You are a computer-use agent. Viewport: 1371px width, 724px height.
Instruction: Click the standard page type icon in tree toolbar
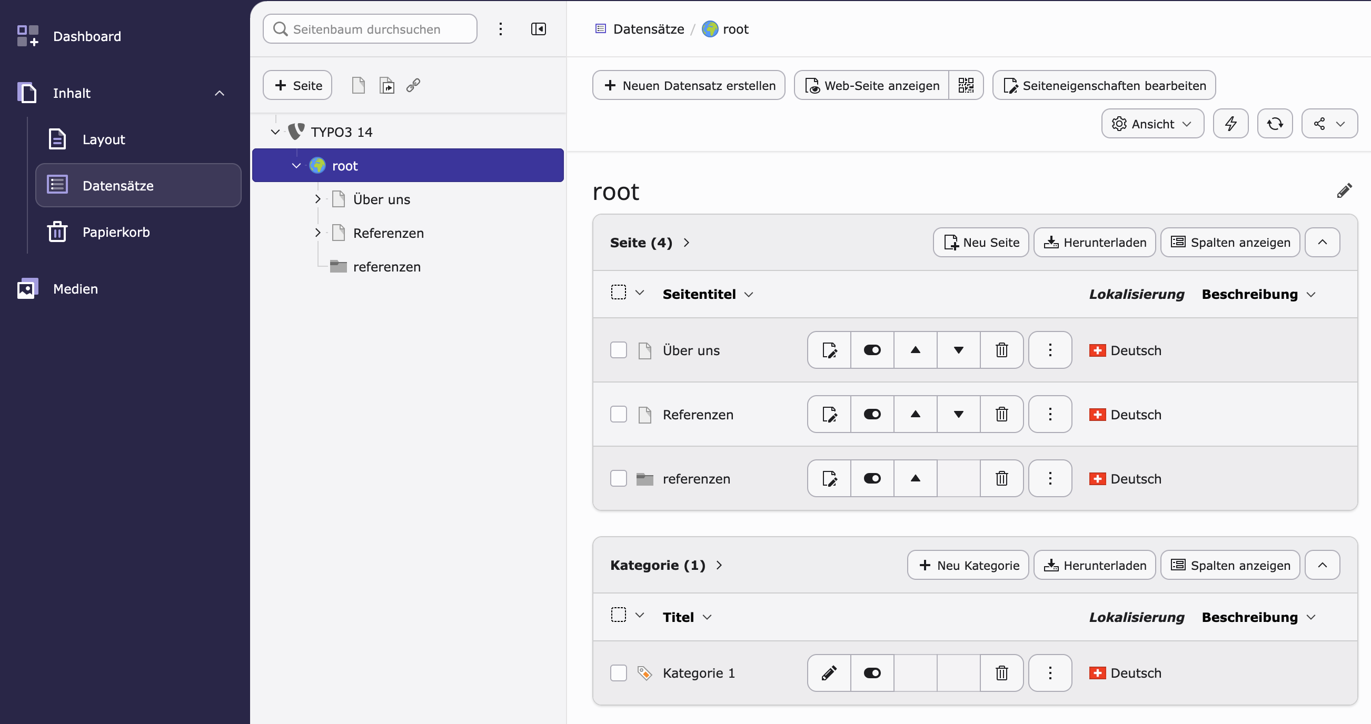point(358,85)
